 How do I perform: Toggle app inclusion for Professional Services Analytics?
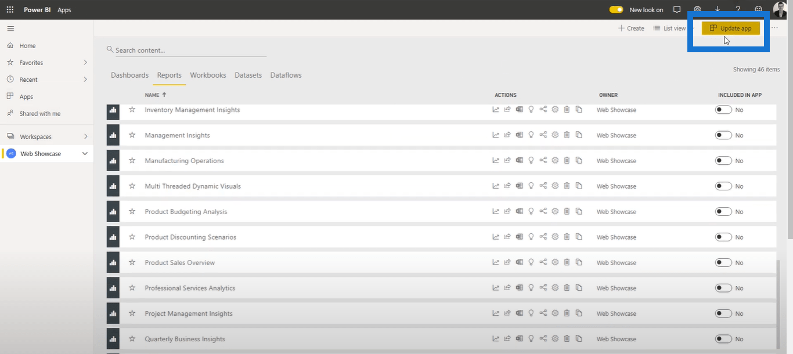723,288
